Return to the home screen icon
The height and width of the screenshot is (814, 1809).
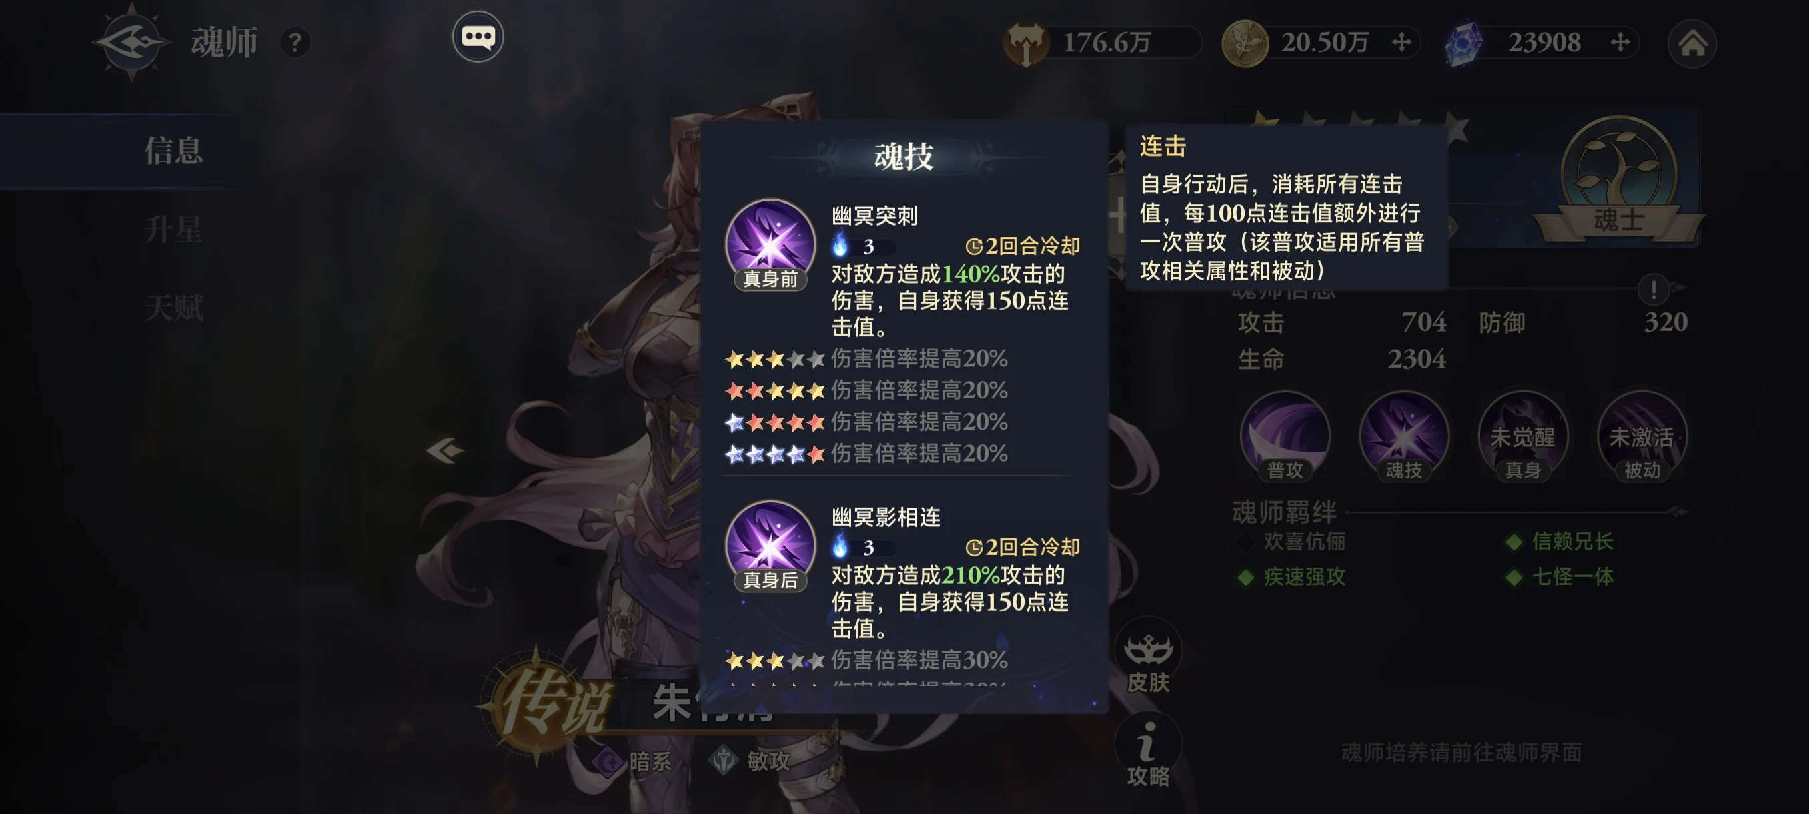click(1692, 43)
